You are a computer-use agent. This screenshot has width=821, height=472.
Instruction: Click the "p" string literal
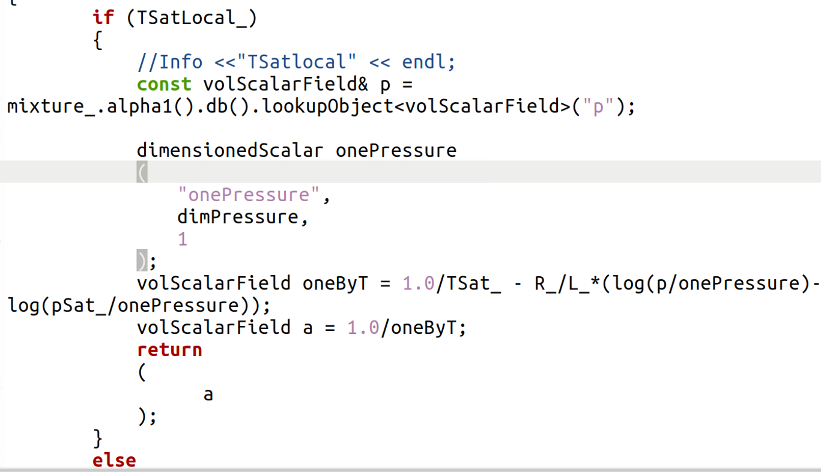pyautogui.click(x=598, y=106)
